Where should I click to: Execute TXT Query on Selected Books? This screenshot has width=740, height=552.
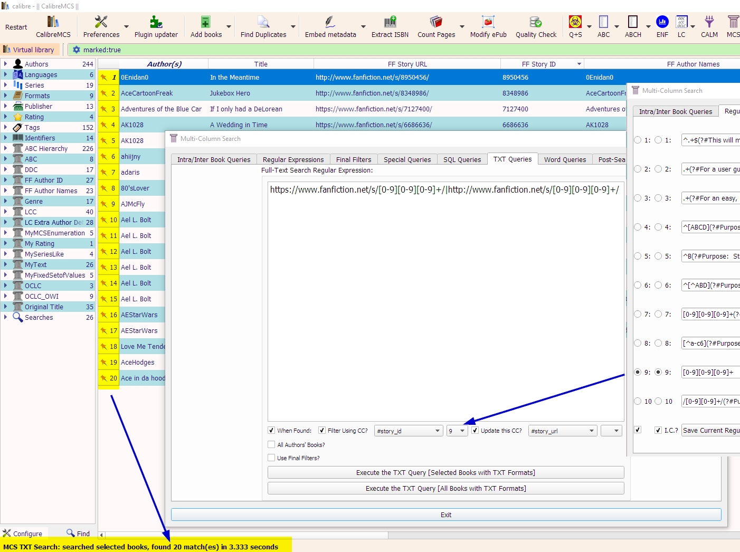pyautogui.click(x=445, y=472)
